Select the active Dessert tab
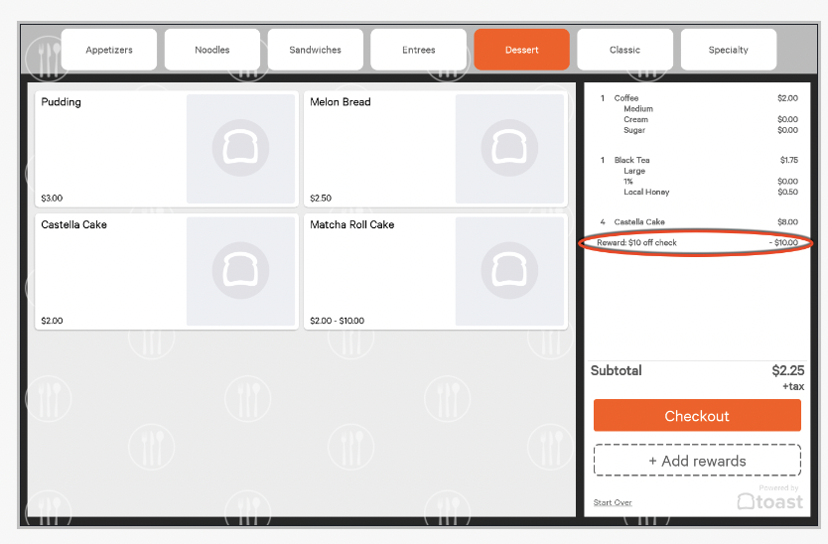This screenshot has height=544, width=828. point(521,50)
